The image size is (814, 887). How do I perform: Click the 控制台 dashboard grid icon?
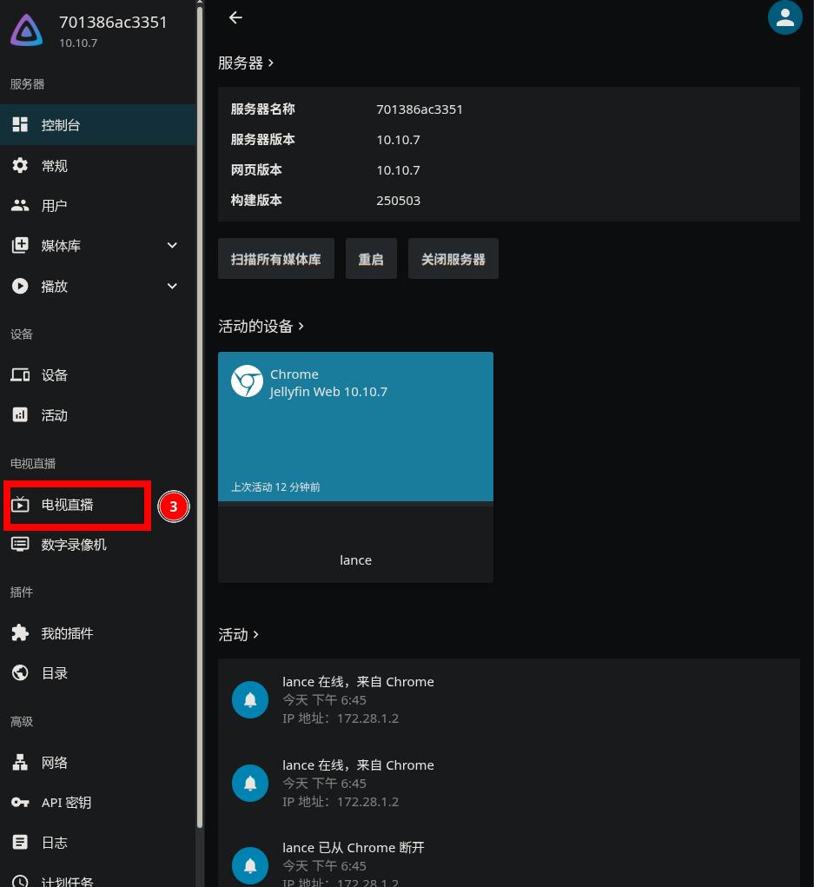[20, 124]
